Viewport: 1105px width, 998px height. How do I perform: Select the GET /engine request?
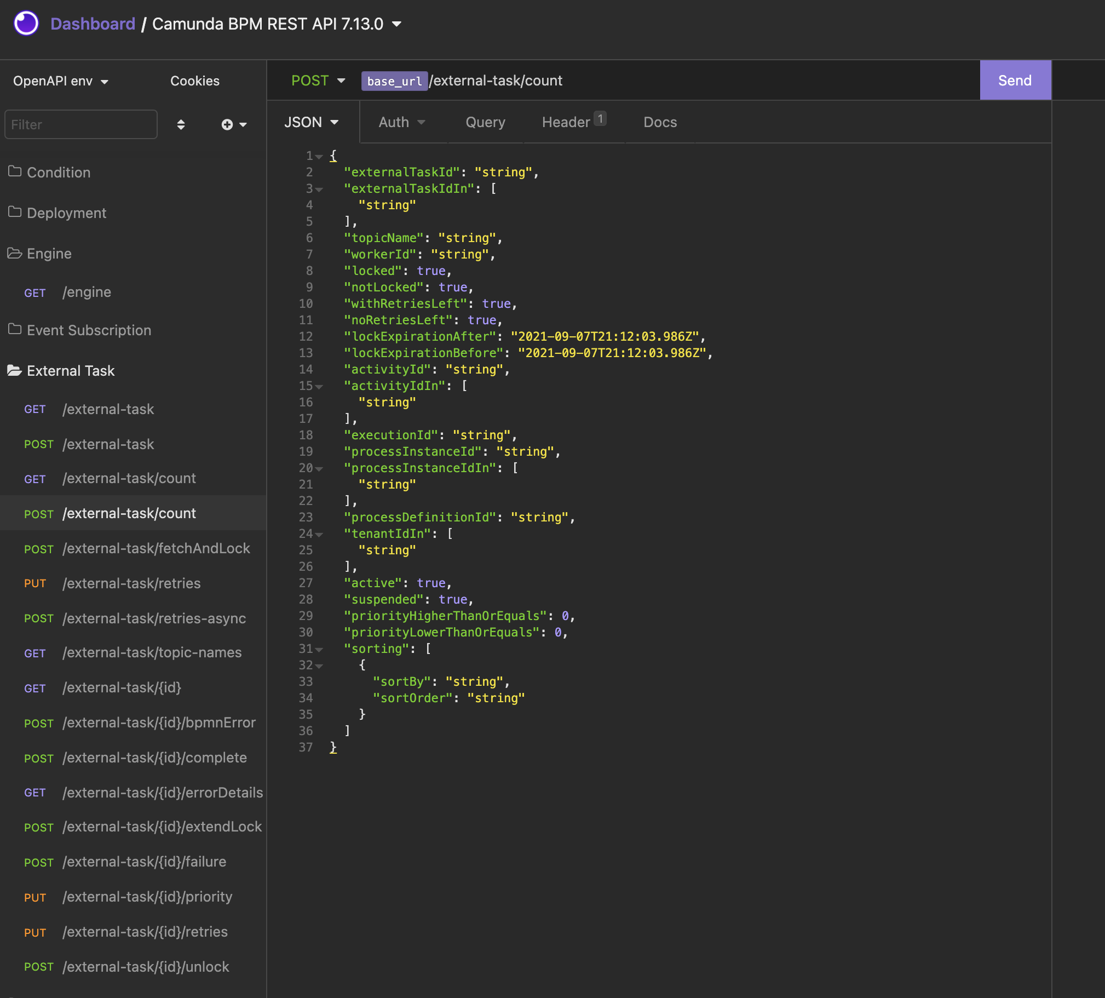click(x=133, y=292)
